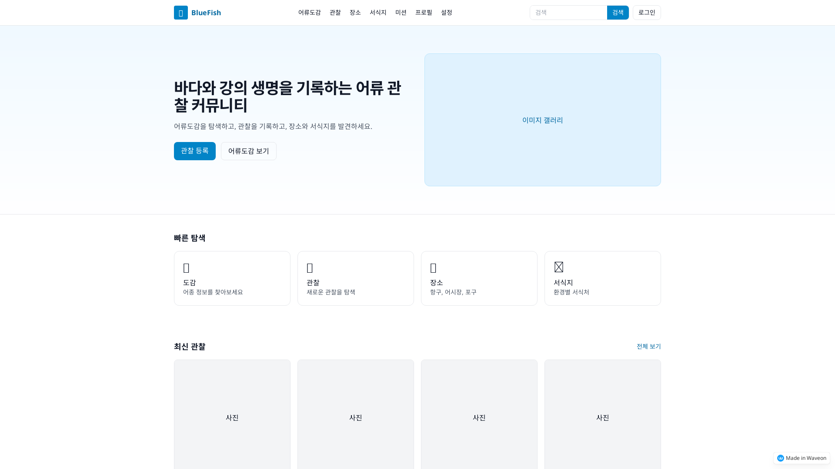This screenshot has width=835, height=469.
Task: Open the 미션 menu item
Action: [x=401, y=13]
